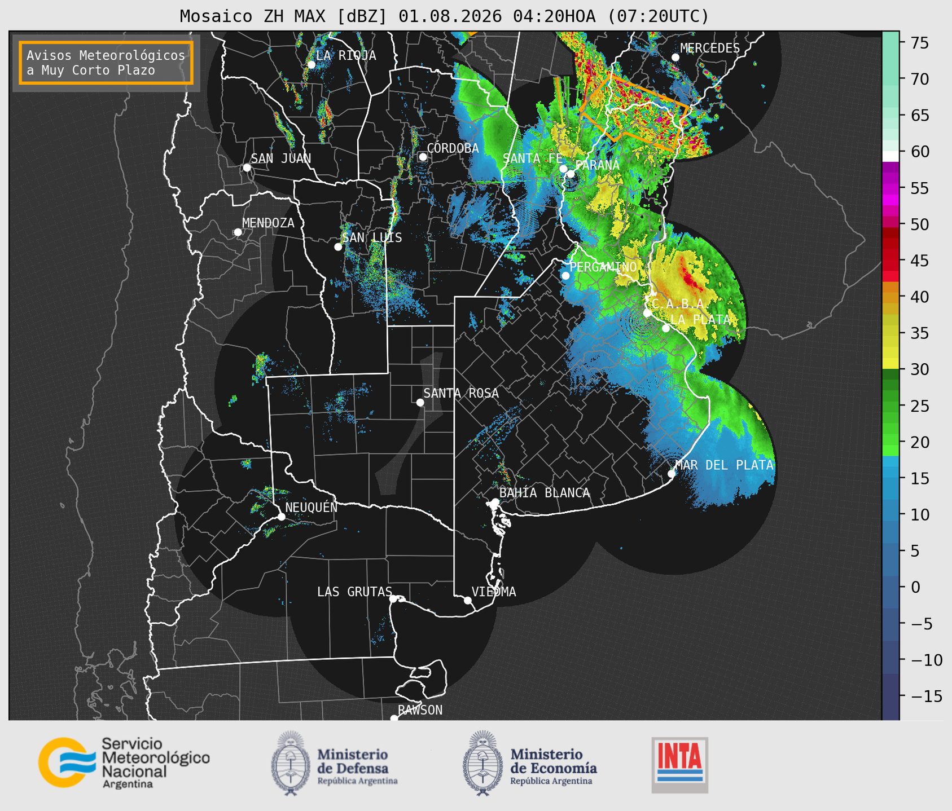Viewport: 952px width, 811px height.
Task: Click the Bahía Blanca marker dot
Action: pos(495,502)
